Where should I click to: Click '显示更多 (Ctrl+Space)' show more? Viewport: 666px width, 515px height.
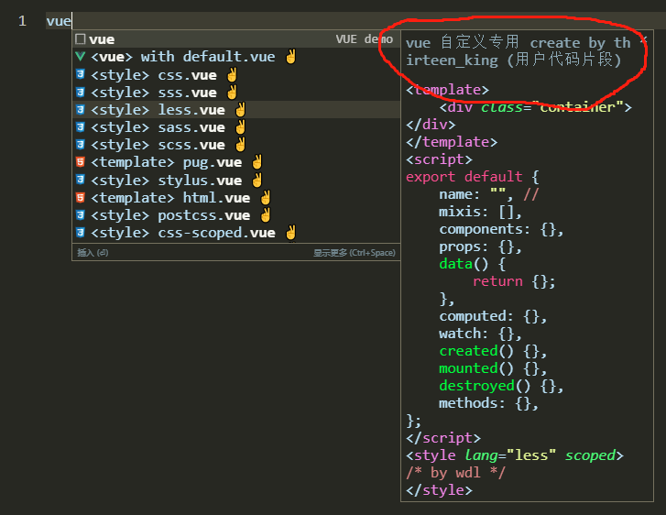(355, 252)
